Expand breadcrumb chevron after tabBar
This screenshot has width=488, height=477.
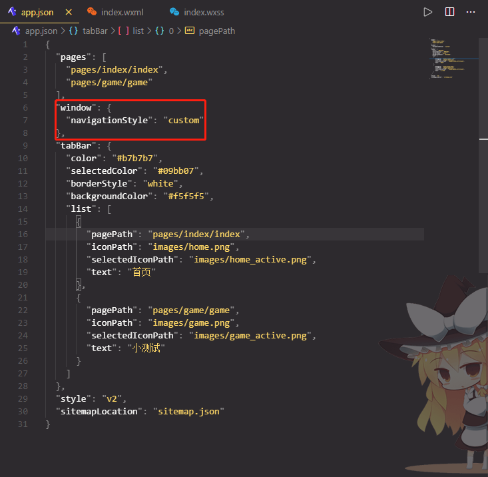pyautogui.click(x=113, y=31)
